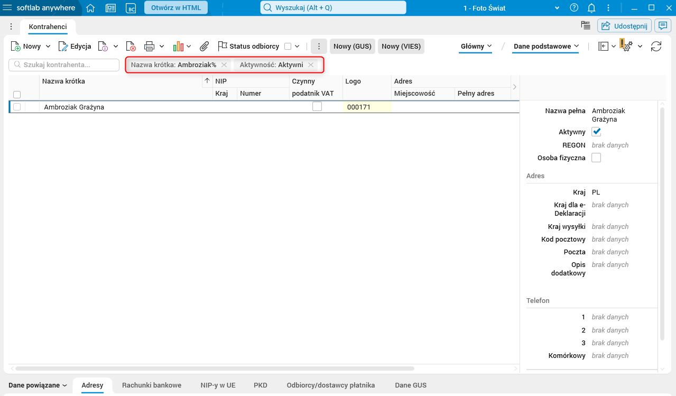Image resolution: width=676 pixels, height=396 pixels.
Task: Open the news panel icon next to home
Action: (x=110, y=8)
